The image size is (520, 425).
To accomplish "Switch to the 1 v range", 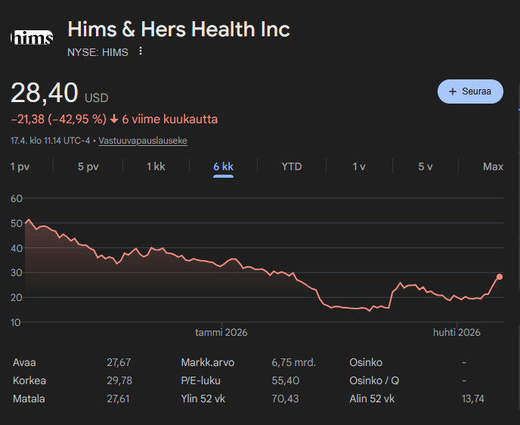I will 359,166.
